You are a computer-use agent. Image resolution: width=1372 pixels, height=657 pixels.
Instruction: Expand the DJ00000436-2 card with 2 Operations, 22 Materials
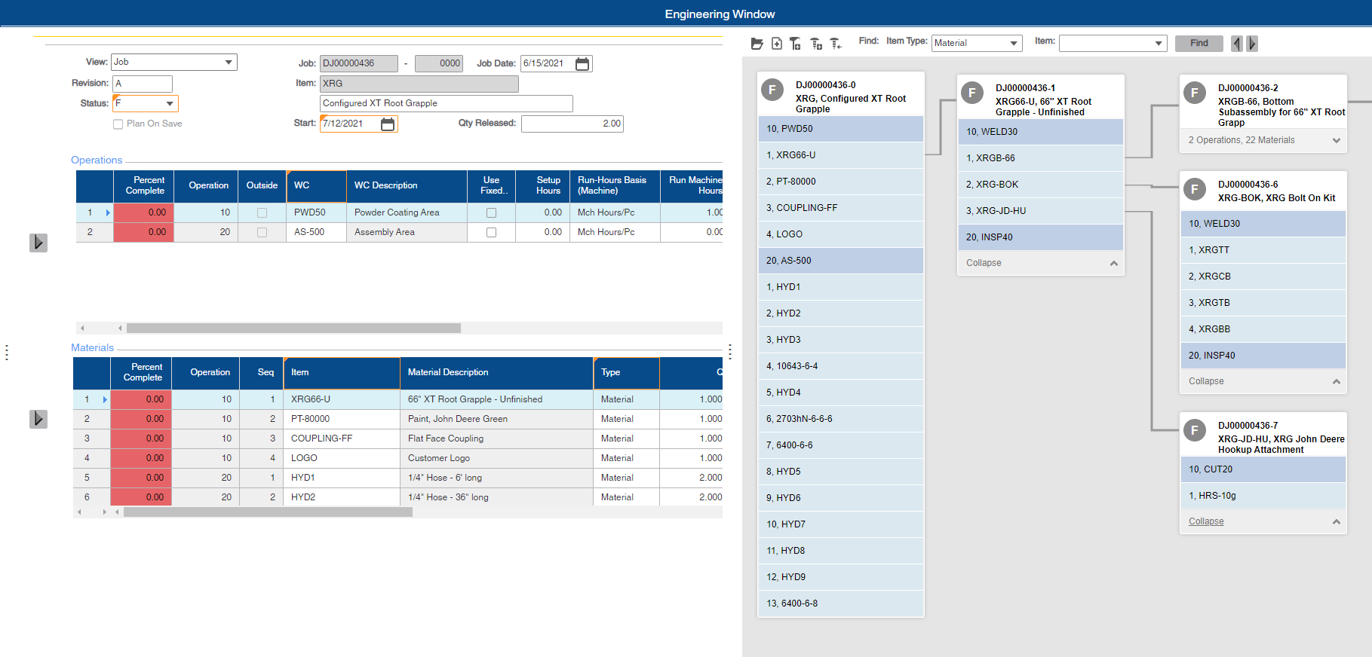click(1336, 141)
